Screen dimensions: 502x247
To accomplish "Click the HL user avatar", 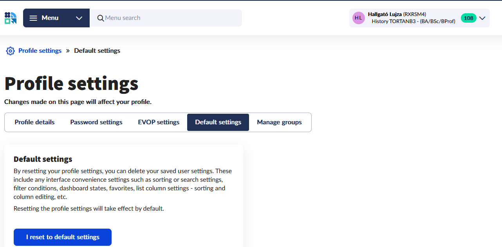I will coord(358,18).
